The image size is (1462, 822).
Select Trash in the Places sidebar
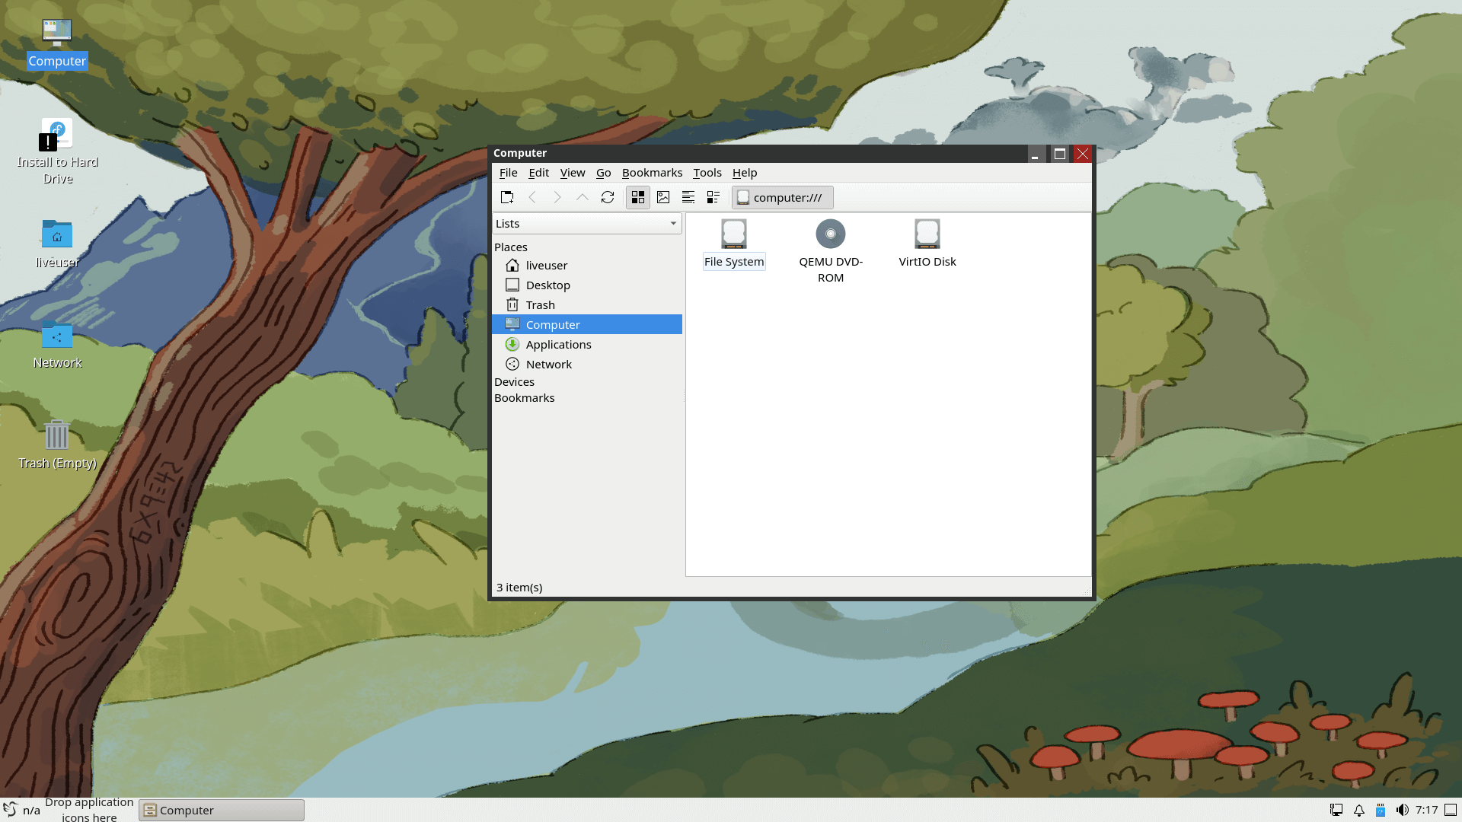click(x=540, y=305)
